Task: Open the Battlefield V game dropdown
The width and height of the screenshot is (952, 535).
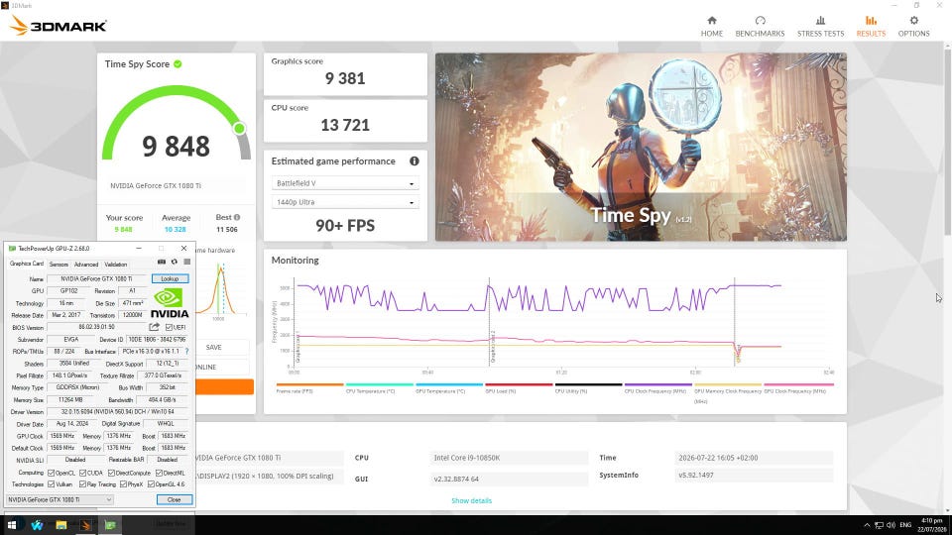Action: click(x=345, y=183)
